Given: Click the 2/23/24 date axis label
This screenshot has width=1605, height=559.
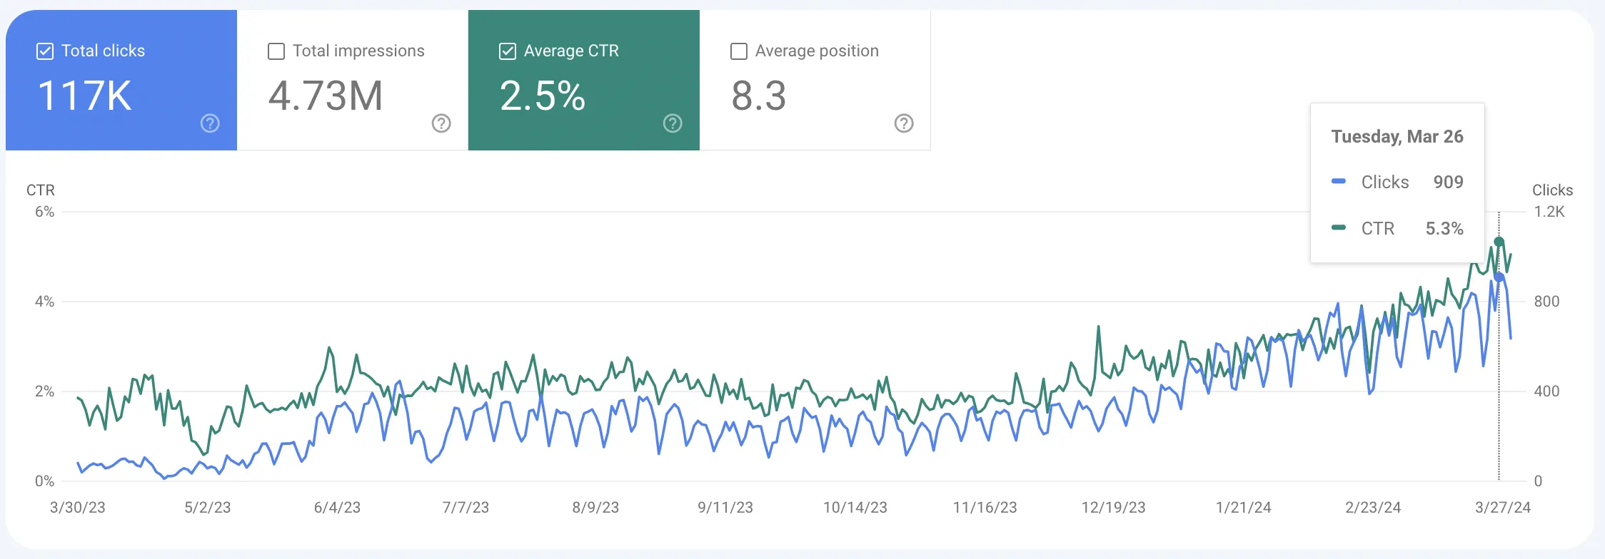Looking at the screenshot, I should click(x=1373, y=508).
